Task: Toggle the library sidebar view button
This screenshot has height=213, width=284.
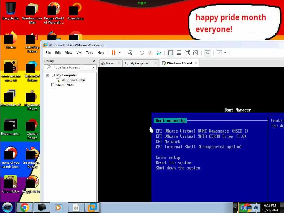Action: click(x=171, y=53)
